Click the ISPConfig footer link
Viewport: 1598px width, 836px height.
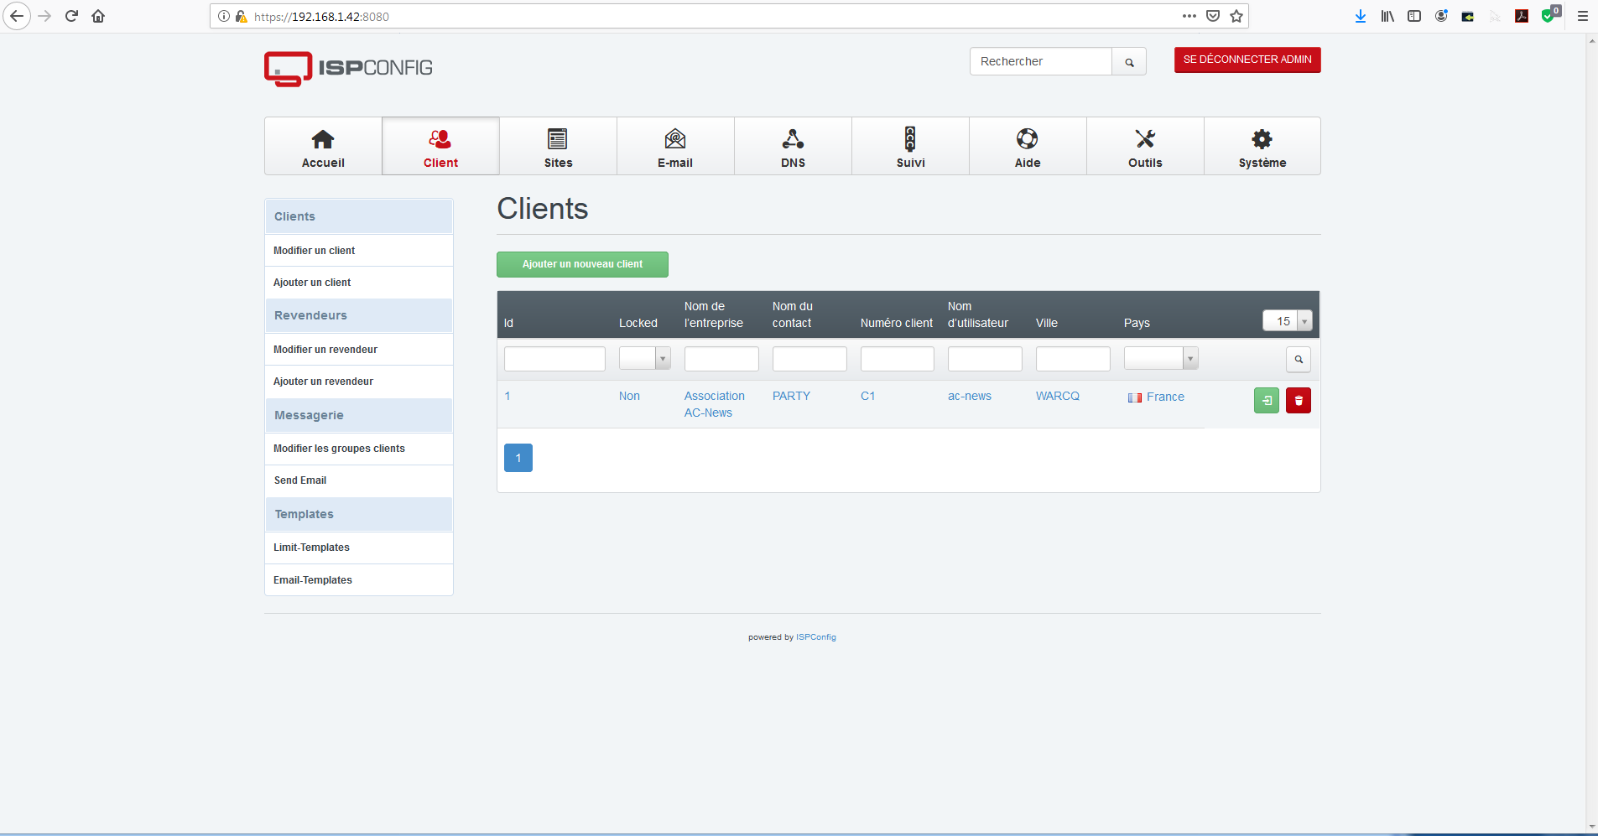tap(816, 637)
